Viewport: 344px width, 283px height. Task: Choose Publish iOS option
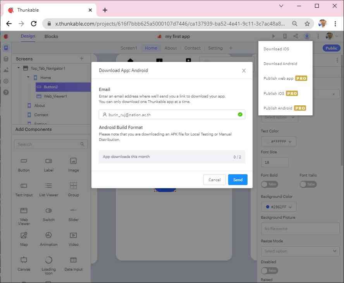(280, 93)
